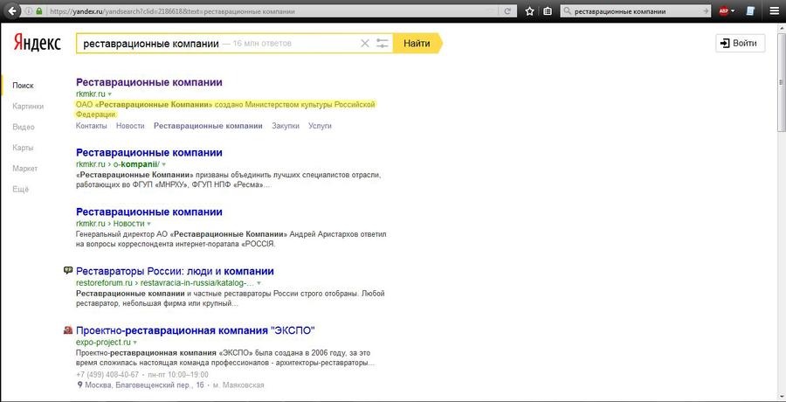Open Реставраторы России: люди и компании

(175, 272)
